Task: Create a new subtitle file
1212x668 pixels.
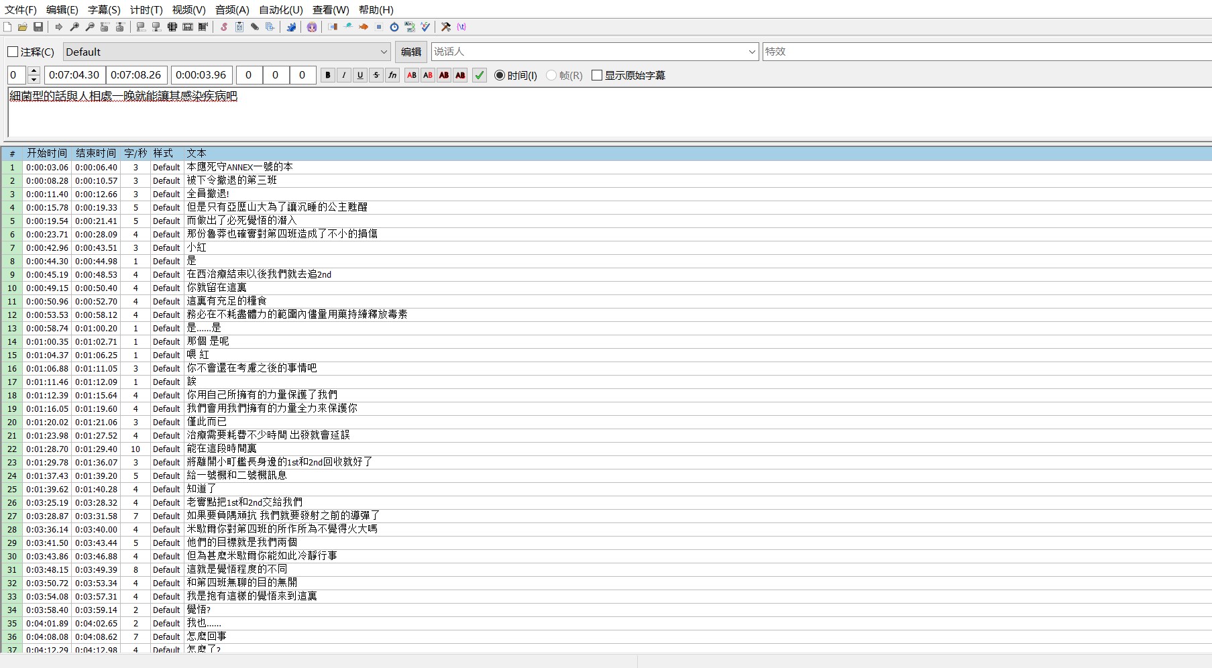Action: point(7,27)
